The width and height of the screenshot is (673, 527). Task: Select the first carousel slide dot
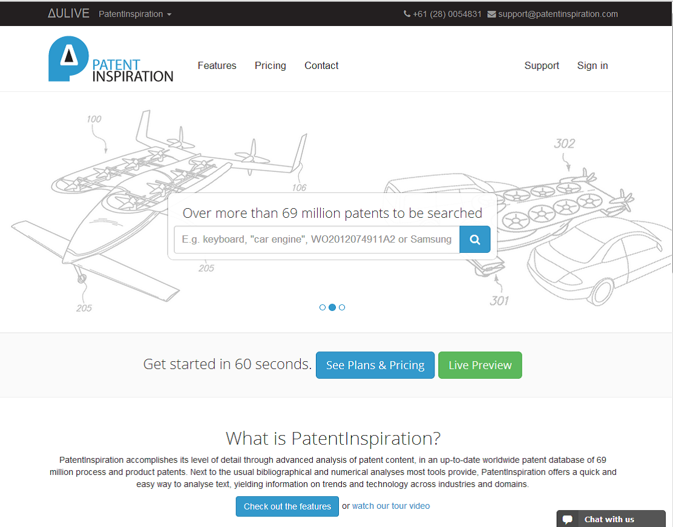pos(323,307)
